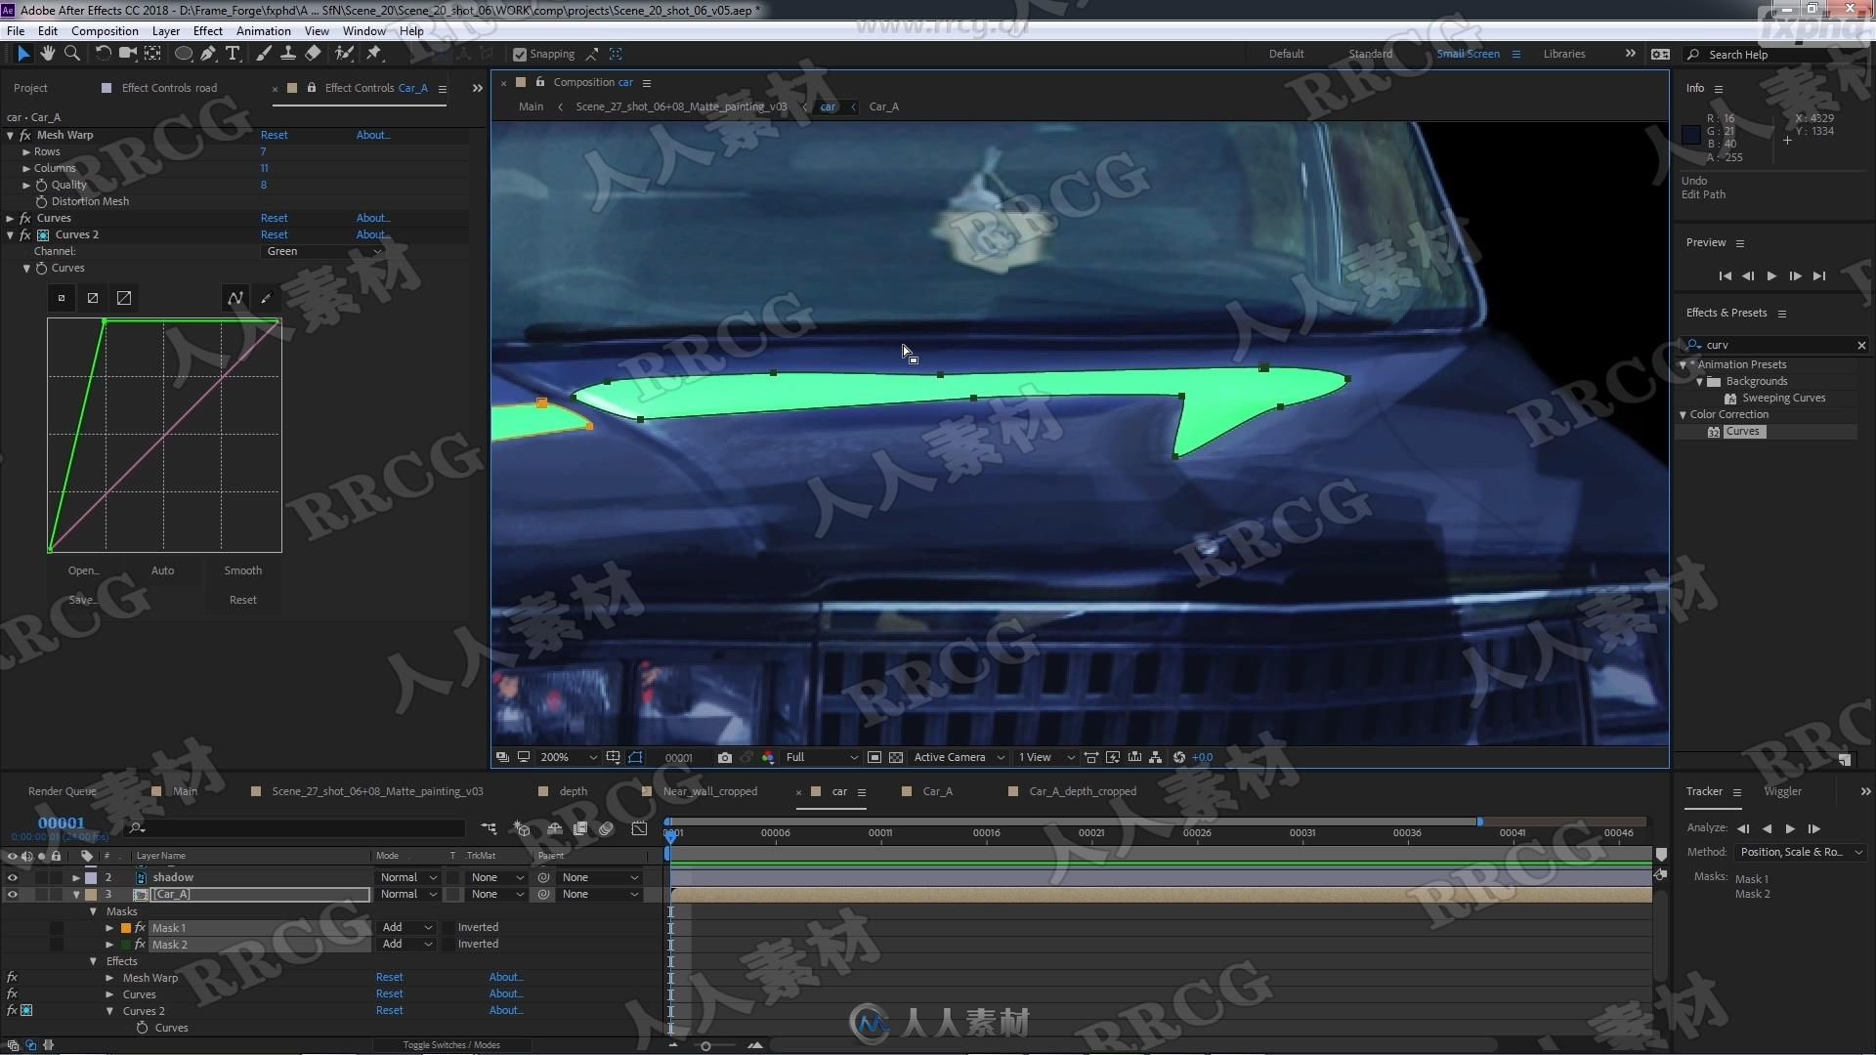Click Reset button for Curves 2
Screen dimensions: 1876x1055
coord(275,234)
